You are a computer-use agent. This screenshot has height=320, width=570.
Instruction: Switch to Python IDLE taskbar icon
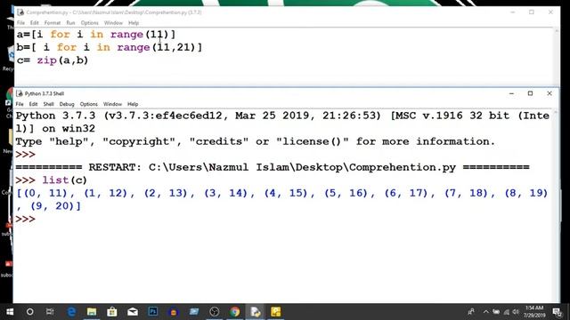point(256,312)
